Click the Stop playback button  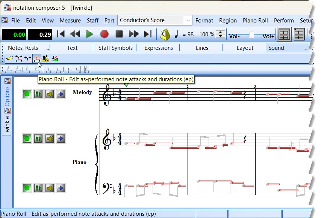point(119,34)
